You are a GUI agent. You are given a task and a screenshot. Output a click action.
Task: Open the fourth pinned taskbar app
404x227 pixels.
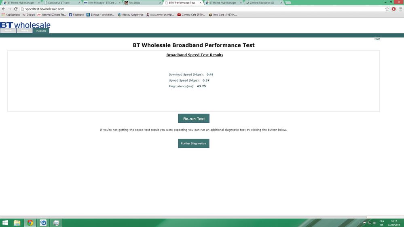point(56,223)
